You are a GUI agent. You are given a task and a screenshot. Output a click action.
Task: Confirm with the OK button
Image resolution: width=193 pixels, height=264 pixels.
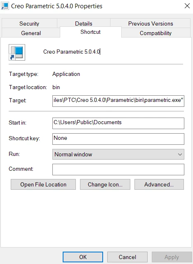point(83,257)
